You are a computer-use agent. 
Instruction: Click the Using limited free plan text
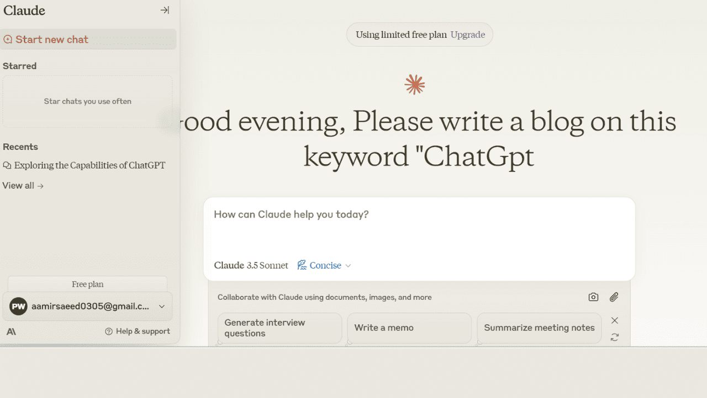pos(401,34)
